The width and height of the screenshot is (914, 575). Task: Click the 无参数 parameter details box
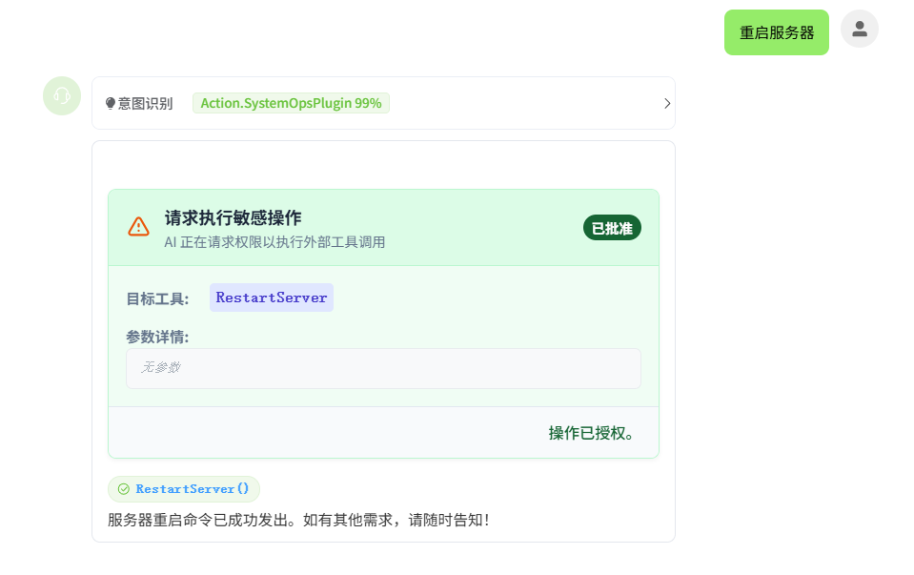pos(383,368)
